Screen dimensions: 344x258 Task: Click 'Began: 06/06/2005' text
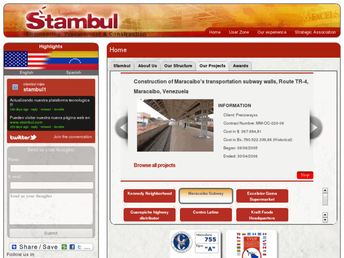click(x=240, y=148)
